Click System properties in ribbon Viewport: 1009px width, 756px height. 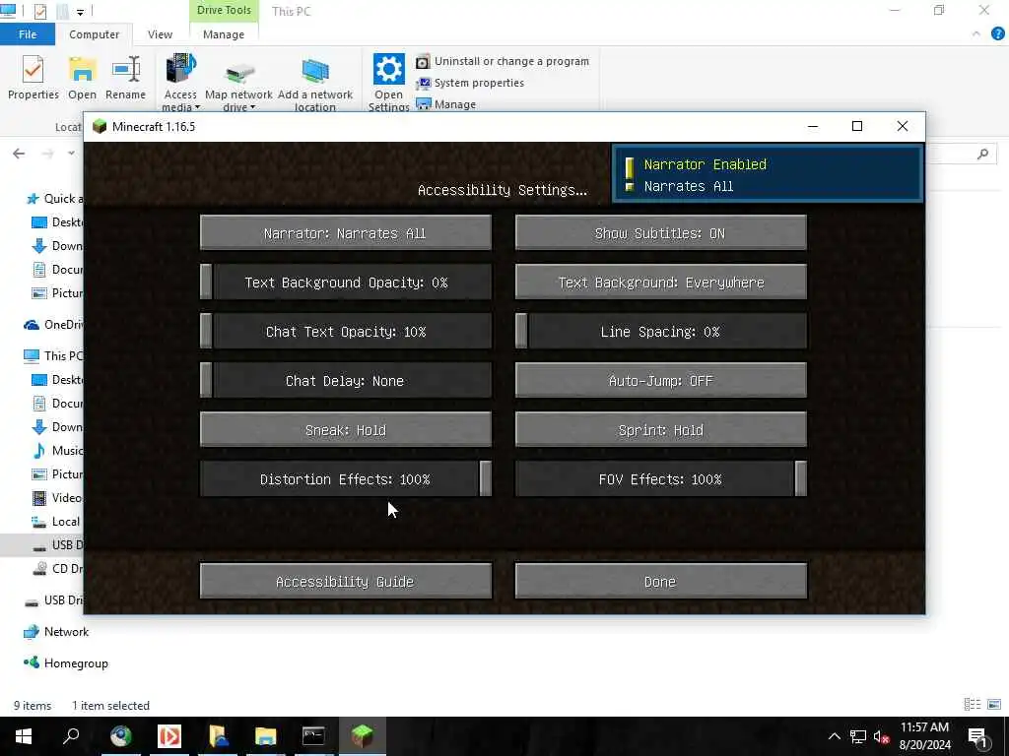tap(470, 83)
